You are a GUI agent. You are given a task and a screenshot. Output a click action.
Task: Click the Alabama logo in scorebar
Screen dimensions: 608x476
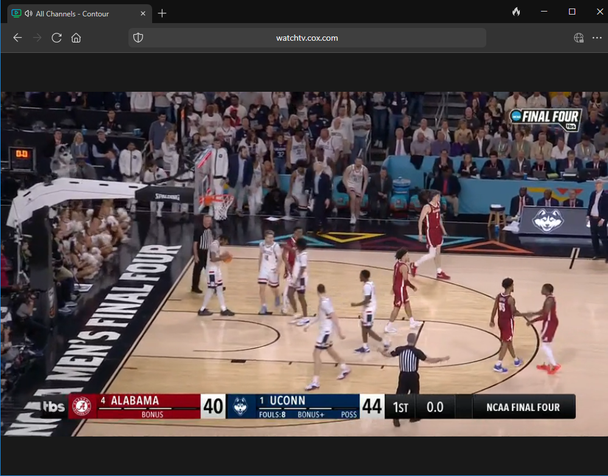[82, 406]
